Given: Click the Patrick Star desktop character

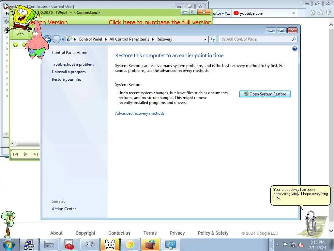Looking at the screenshot, I should click(37, 41).
